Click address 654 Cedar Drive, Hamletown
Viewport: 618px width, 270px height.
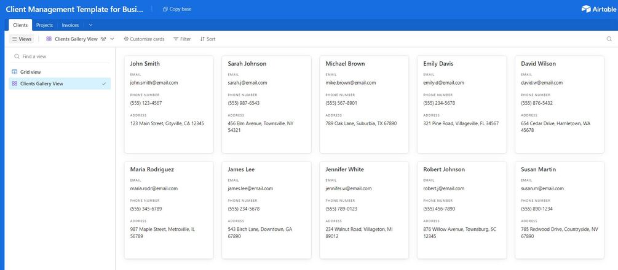click(x=556, y=127)
